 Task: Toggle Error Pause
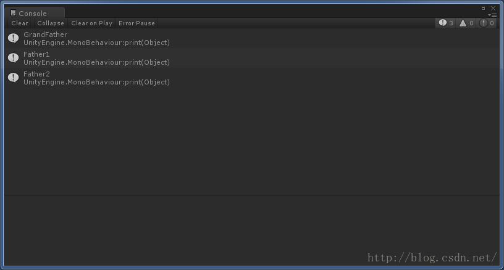[x=136, y=23]
